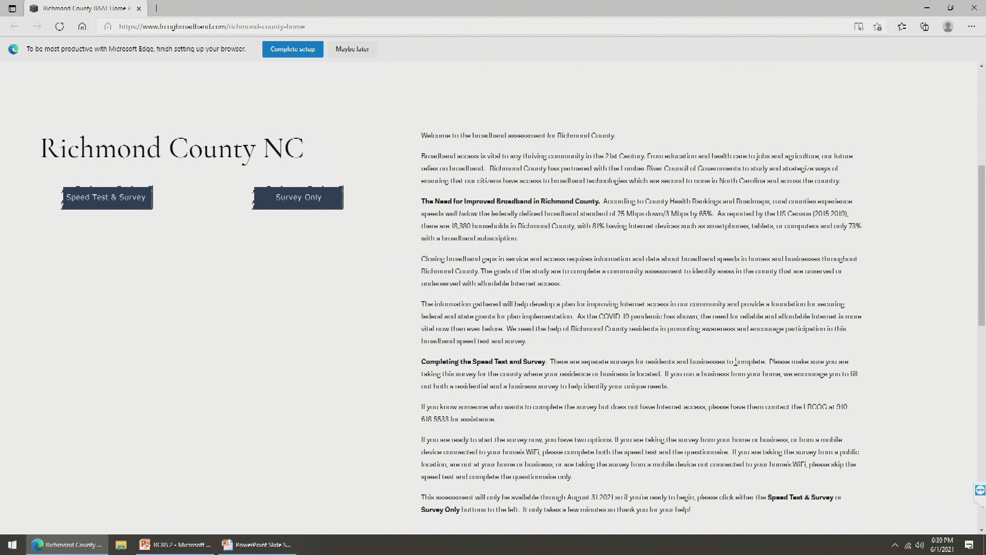
Task: Click the scrollbar down arrow
Action: 981,530
